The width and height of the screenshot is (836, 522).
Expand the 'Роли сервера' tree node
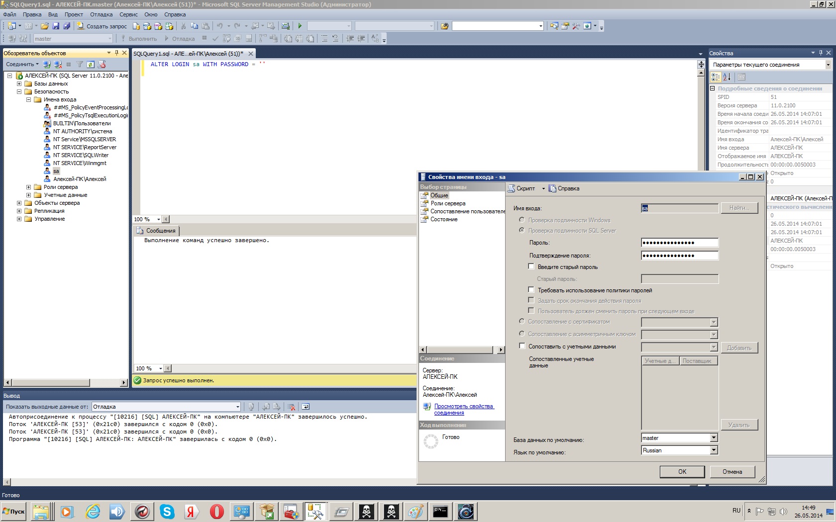[28, 187]
